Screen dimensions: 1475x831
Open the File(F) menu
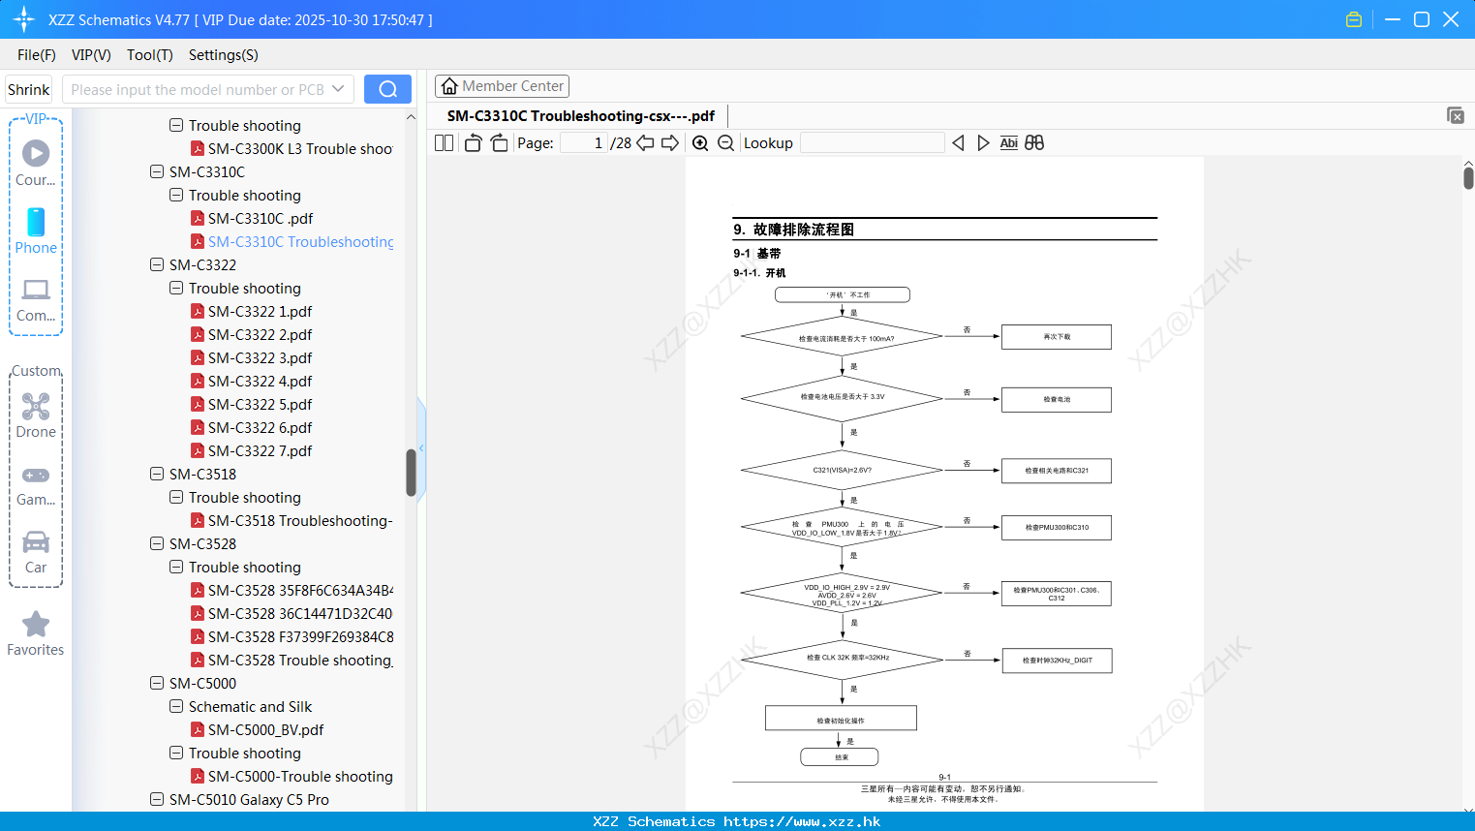tap(37, 55)
